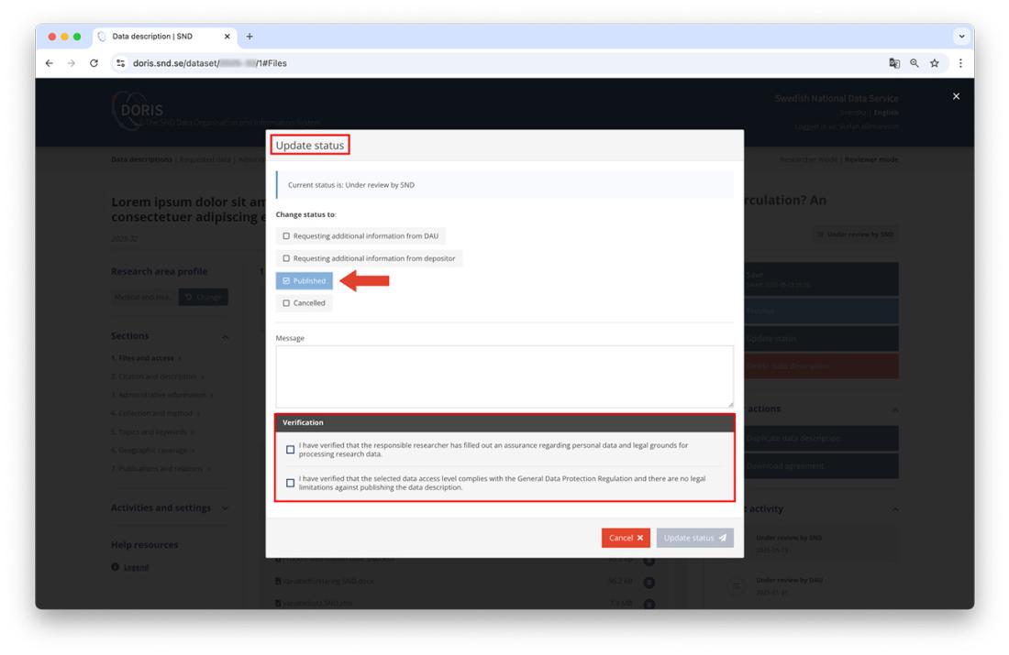Image resolution: width=1009 pixels, height=655 pixels.
Task: Click inside the Message text area
Action: pyautogui.click(x=503, y=376)
